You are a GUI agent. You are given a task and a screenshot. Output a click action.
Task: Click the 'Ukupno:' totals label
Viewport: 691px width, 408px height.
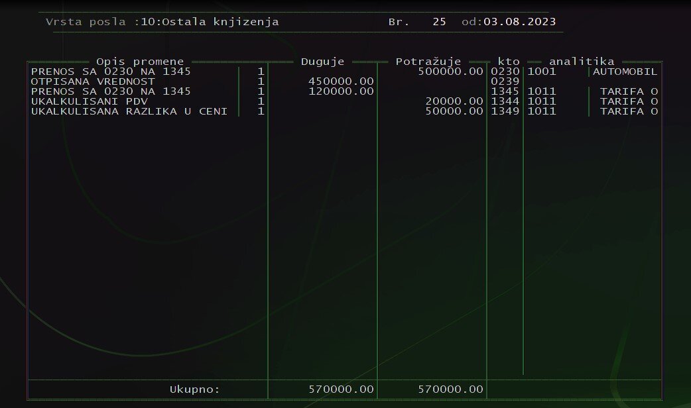[195, 389]
